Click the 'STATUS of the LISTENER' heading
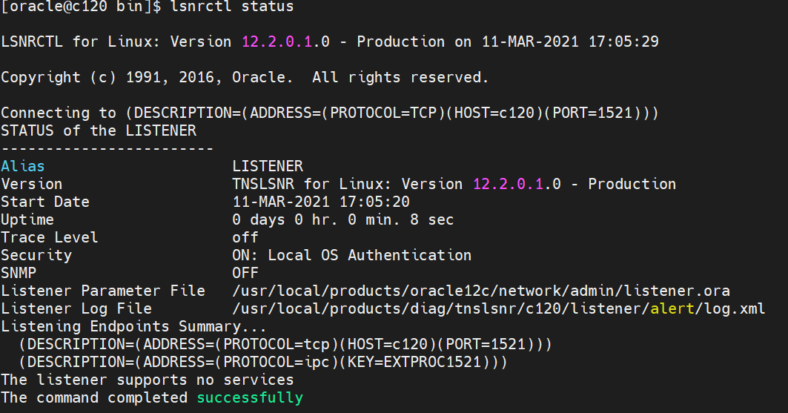Image resolution: width=788 pixels, height=413 pixels. tap(99, 130)
